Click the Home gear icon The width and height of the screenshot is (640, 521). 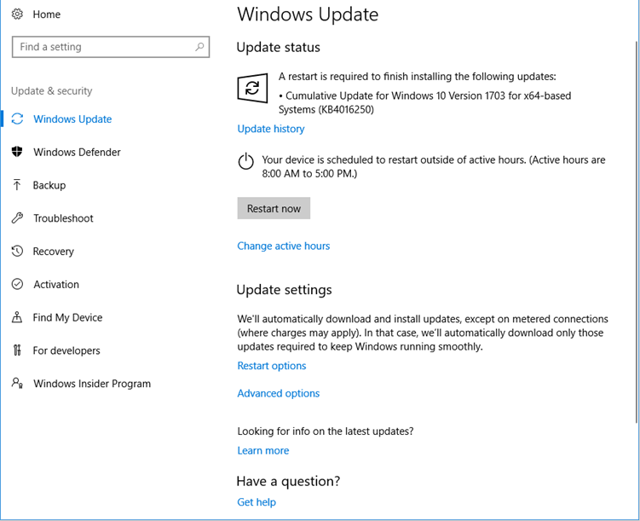coord(17,14)
